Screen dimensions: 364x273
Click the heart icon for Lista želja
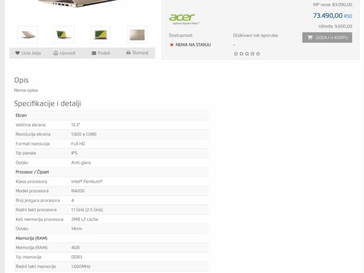point(17,53)
